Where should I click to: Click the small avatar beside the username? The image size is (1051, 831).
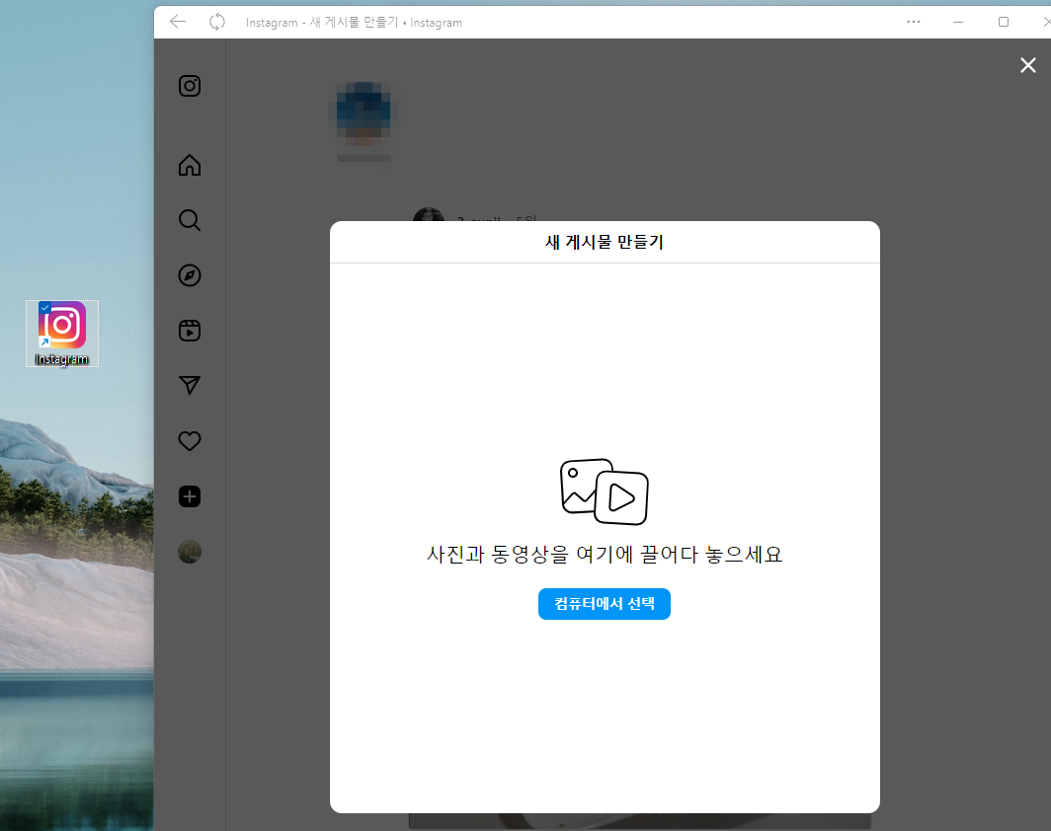pyautogui.click(x=428, y=219)
